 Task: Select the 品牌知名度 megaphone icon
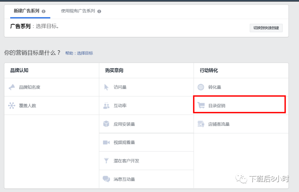[11, 87]
